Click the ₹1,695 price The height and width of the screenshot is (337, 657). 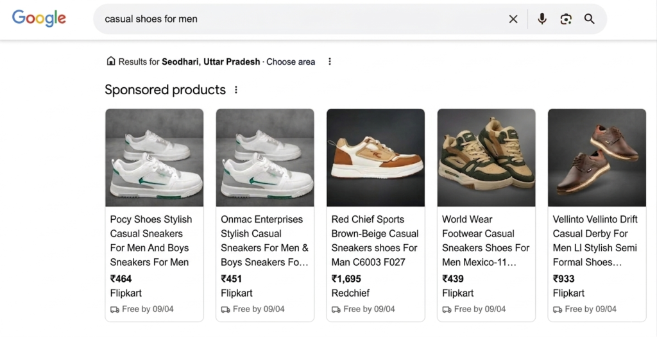346,279
